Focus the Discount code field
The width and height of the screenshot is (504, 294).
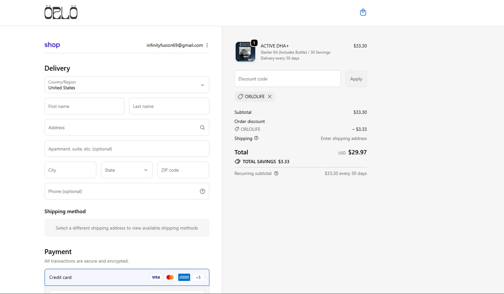pyautogui.click(x=288, y=79)
